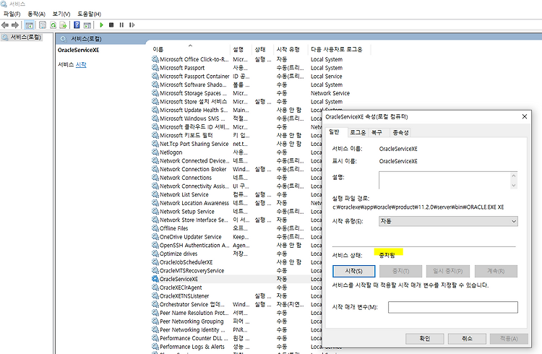Click the 시작(S) button in the dialog
This screenshot has width=542, height=354.
pyautogui.click(x=353, y=271)
